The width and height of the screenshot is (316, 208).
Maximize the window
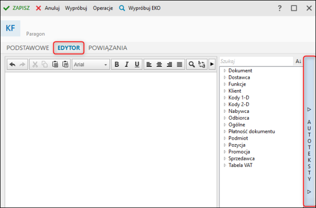point(294,8)
